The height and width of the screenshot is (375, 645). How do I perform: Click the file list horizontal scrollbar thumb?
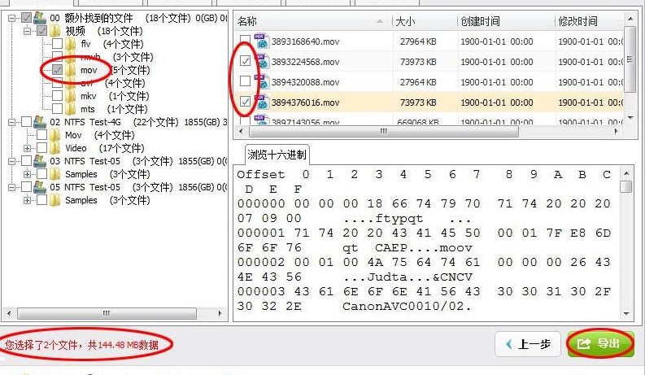(x=383, y=131)
